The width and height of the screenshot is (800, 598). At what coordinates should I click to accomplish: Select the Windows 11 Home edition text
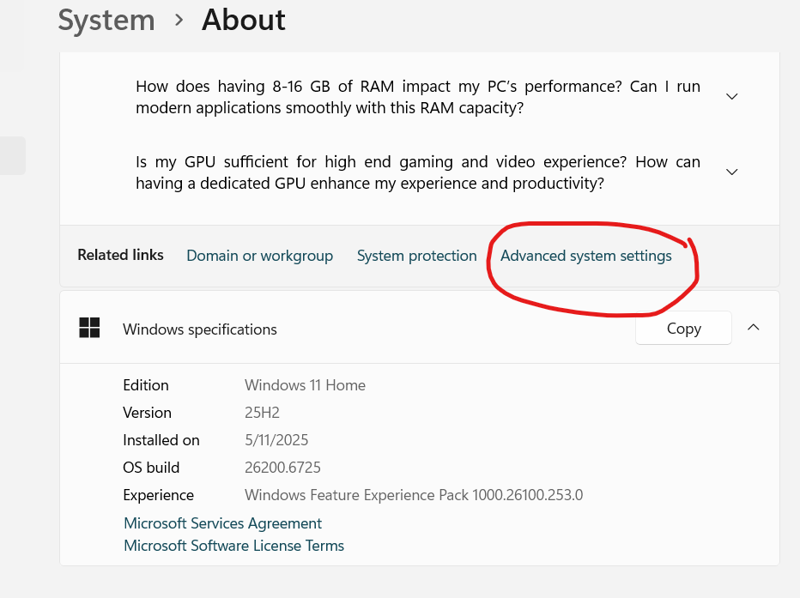pos(305,385)
